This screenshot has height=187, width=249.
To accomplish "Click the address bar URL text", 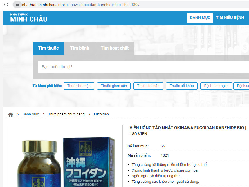I will click(x=81, y=5).
